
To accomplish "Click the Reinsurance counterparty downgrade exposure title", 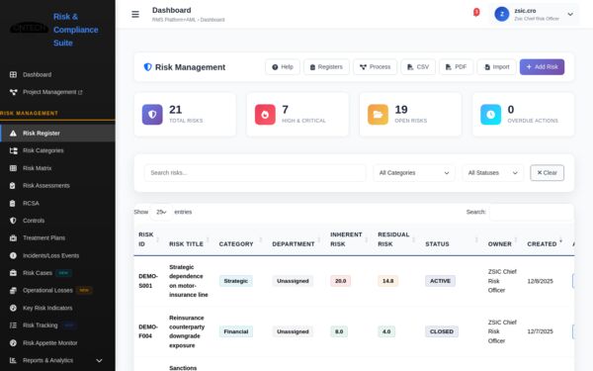I will coord(187,331).
